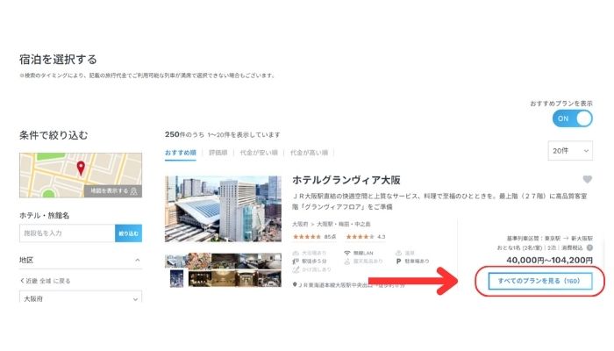Open the 大阪府 prefecture dropdown

[81, 297]
